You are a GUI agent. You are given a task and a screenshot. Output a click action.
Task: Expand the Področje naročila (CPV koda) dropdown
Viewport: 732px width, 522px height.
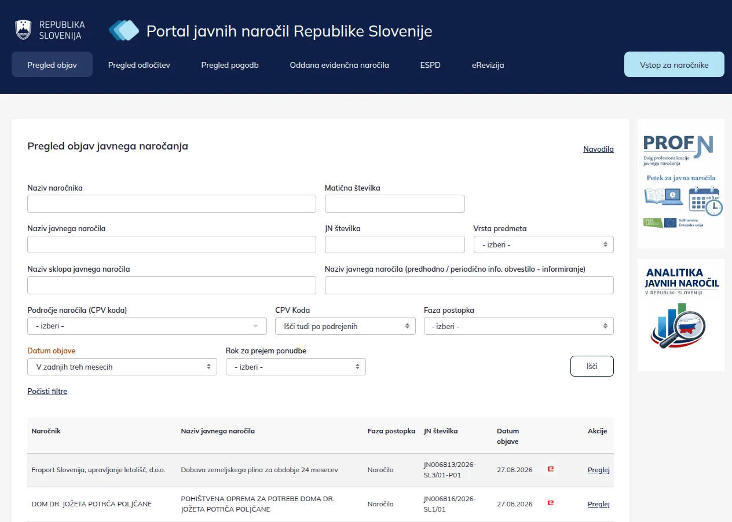point(147,326)
